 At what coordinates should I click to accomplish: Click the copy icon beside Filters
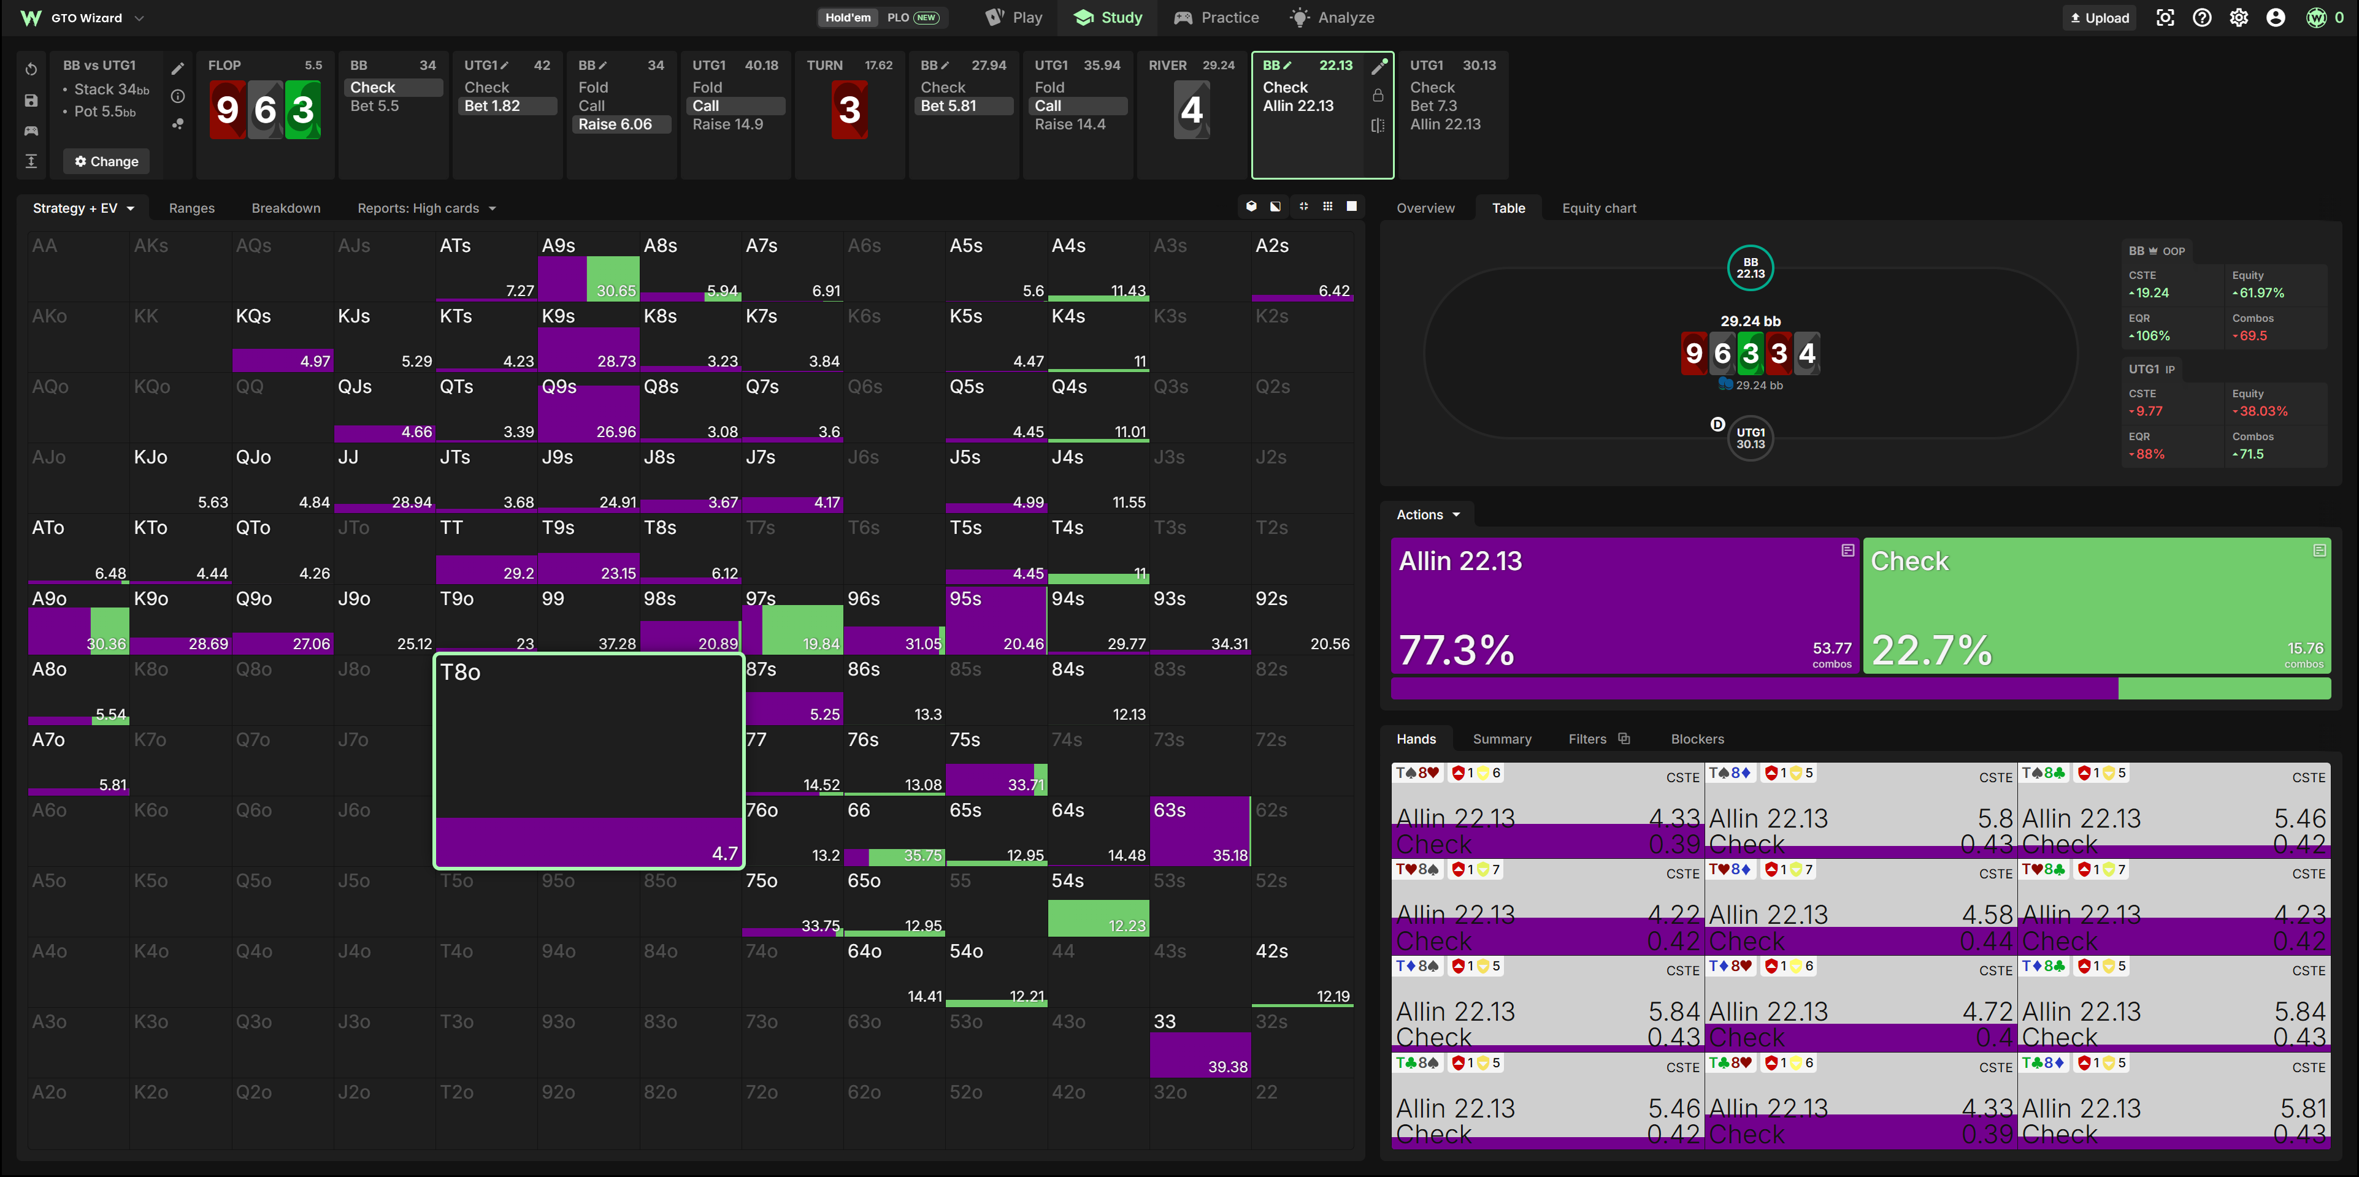(x=1624, y=739)
